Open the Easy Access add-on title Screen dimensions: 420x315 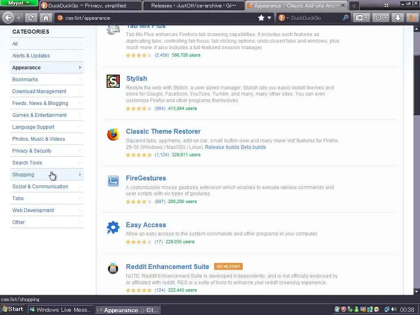pyautogui.click(x=146, y=225)
